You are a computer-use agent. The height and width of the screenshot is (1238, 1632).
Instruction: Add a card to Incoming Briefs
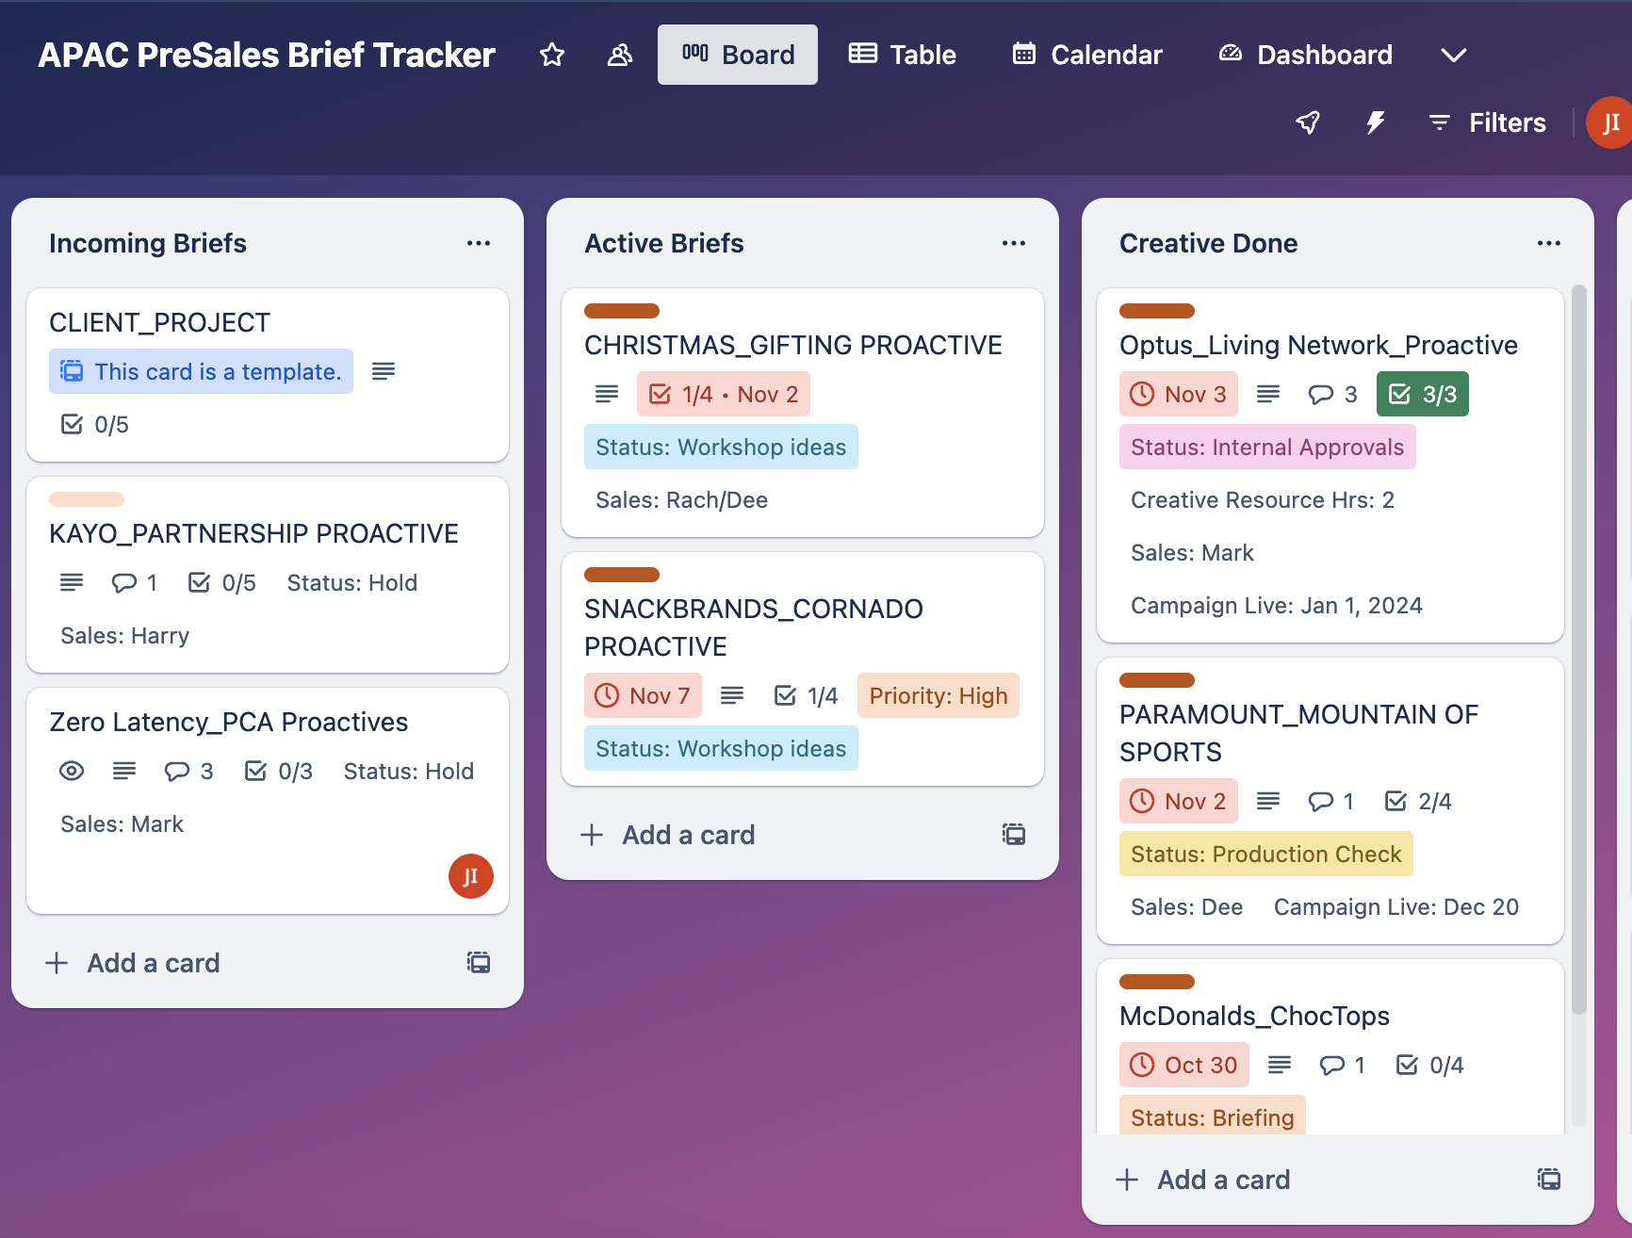click(x=133, y=963)
